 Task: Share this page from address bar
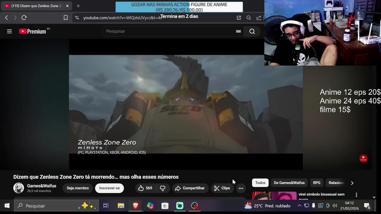coord(259,18)
